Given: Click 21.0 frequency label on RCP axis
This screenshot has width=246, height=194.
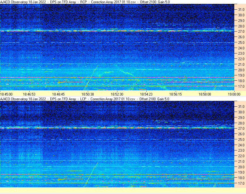Looking at the screenshot, I should 241,64.
